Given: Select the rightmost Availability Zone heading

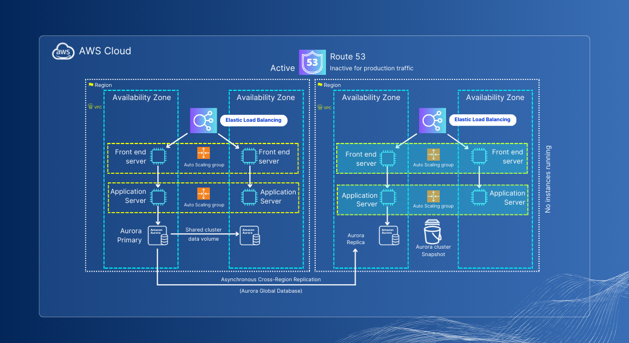Looking at the screenshot, I should (x=495, y=98).
